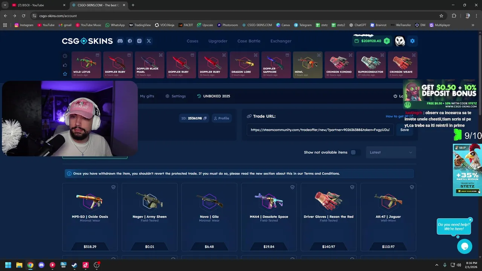Switch to the account Settings tab
This screenshot has width=482, height=271.
[x=175, y=96]
